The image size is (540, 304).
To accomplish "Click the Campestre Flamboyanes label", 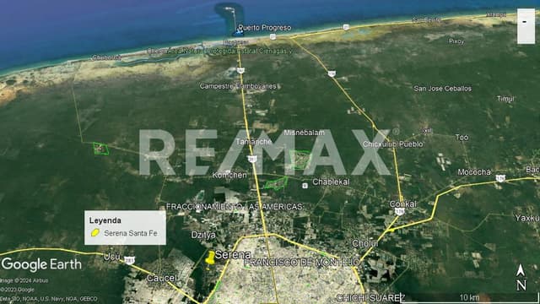I will point(238,86).
